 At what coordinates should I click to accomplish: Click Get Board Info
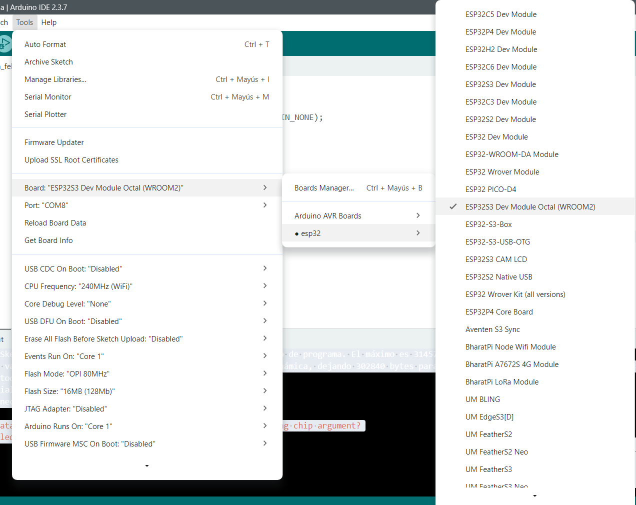tap(147, 240)
